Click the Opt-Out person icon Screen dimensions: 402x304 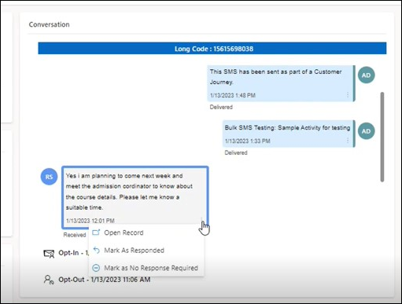(49, 280)
